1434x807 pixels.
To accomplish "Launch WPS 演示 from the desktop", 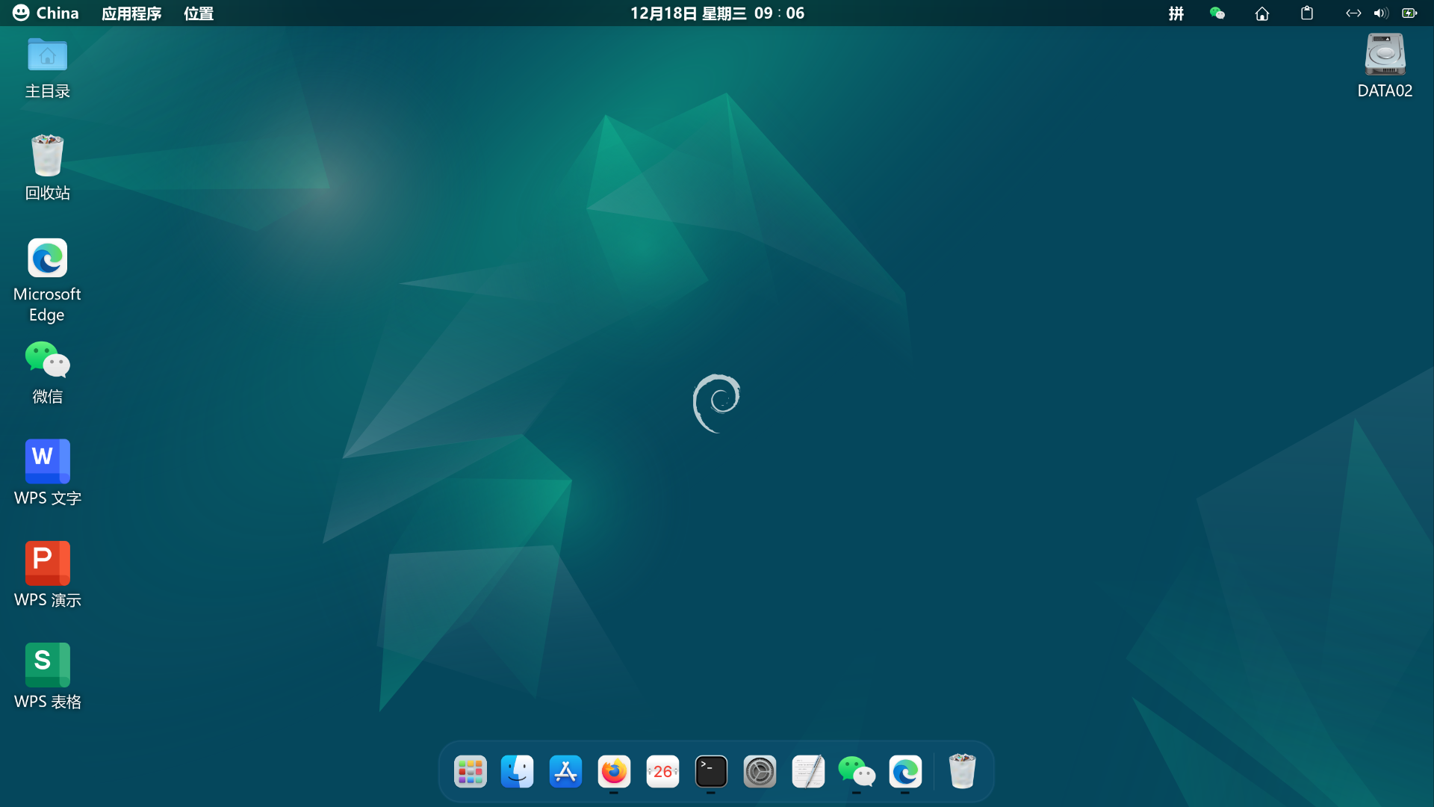I will [47, 563].
